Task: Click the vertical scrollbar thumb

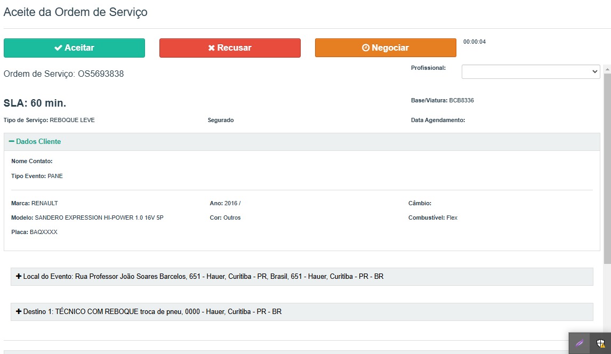Action: 607,168
